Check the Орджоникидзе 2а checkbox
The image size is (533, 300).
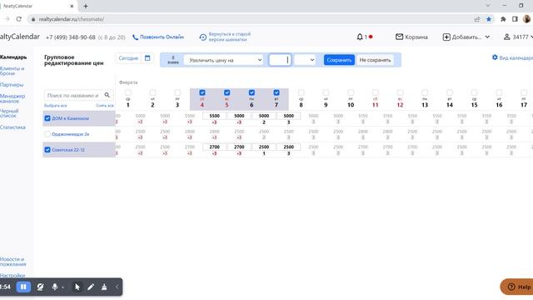coord(47,134)
